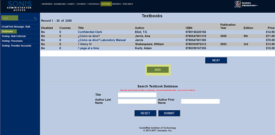Click the 2003 publication year cell
275x135 pixels.
223,44
